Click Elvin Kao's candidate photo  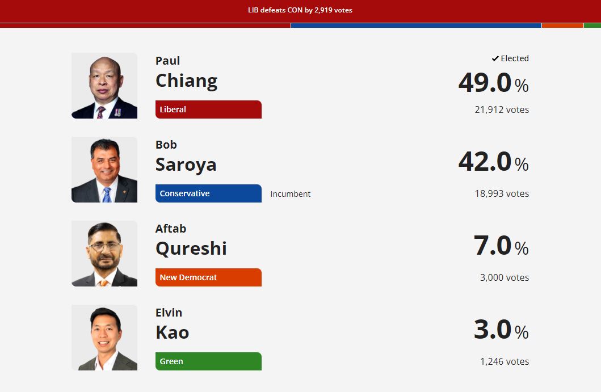tap(104, 338)
